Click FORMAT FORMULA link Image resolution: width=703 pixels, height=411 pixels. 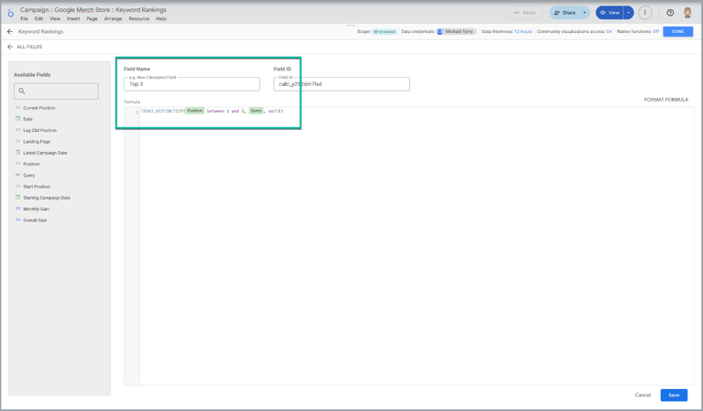click(665, 100)
